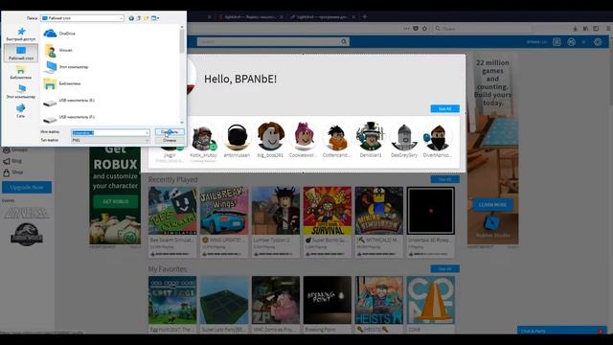Open Mining Simulator game thumbnail

(379, 211)
